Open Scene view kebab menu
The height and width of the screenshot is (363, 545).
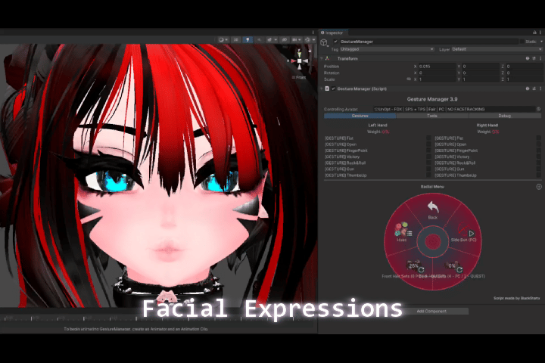[x=313, y=33]
